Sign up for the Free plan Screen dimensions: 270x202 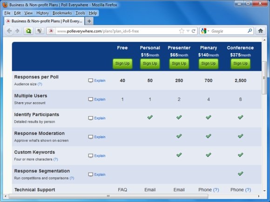pyautogui.click(x=122, y=63)
